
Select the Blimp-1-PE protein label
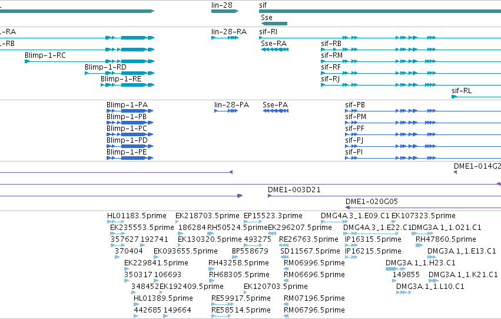[x=127, y=152]
